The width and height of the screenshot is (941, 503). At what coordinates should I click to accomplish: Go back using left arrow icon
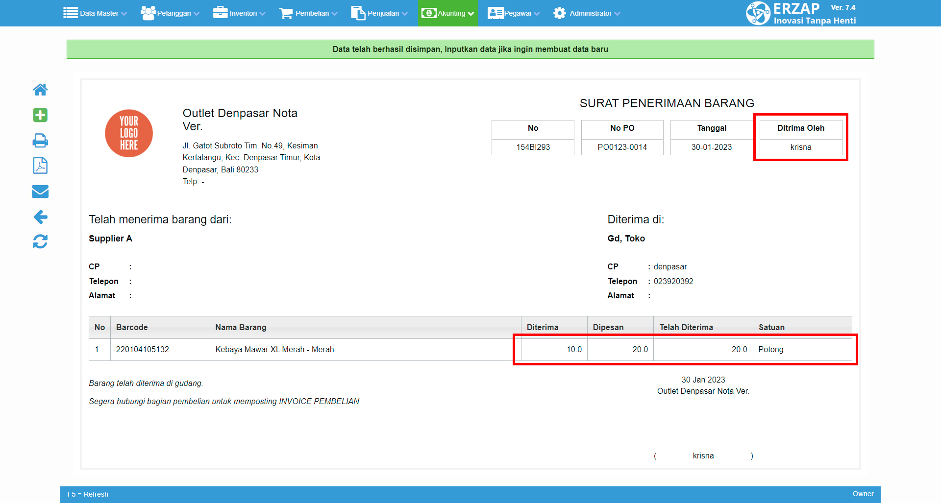click(x=40, y=217)
